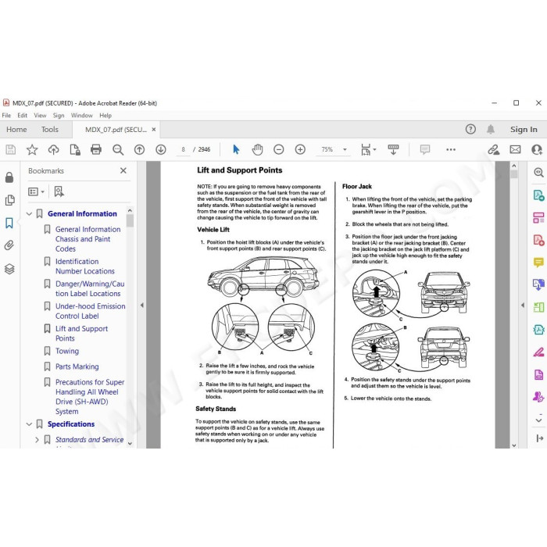Open Identification Number Locations bookmark
The width and height of the screenshot is (547, 547).
(84, 266)
